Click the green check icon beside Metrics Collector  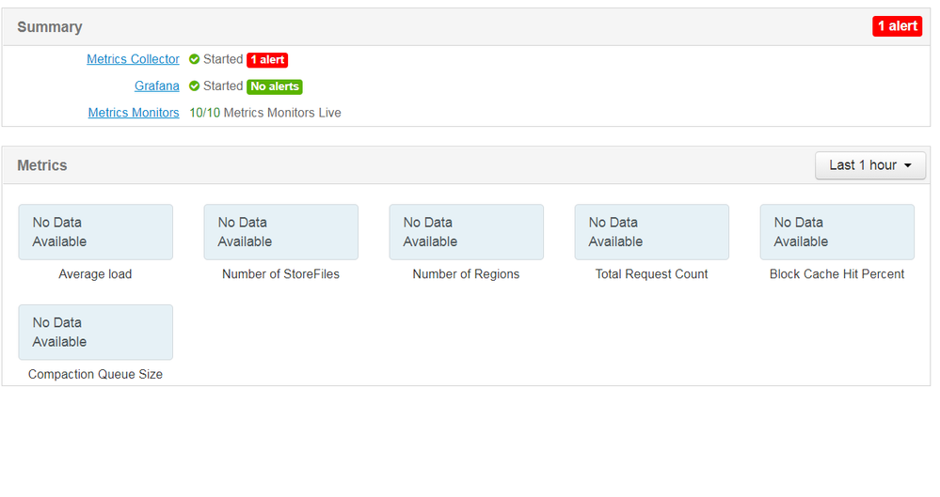[x=194, y=59]
